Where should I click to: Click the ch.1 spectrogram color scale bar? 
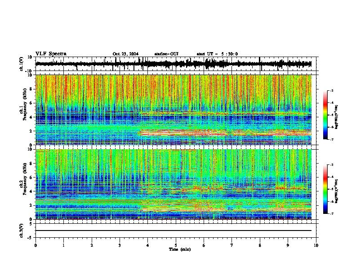pyautogui.click(x=325, y=115)
